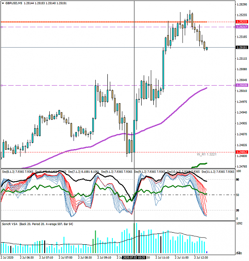The height and width of the screenshot is (261, 249).
Task: Click the 1.24835 price scale value
Action: click(242, 145)
